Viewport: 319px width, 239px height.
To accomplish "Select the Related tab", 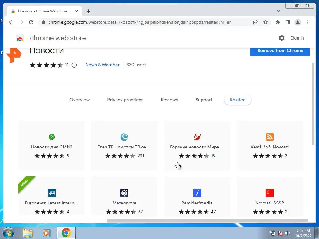I will point(238,100).
